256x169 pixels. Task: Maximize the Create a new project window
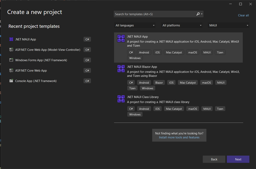(241, 4)
